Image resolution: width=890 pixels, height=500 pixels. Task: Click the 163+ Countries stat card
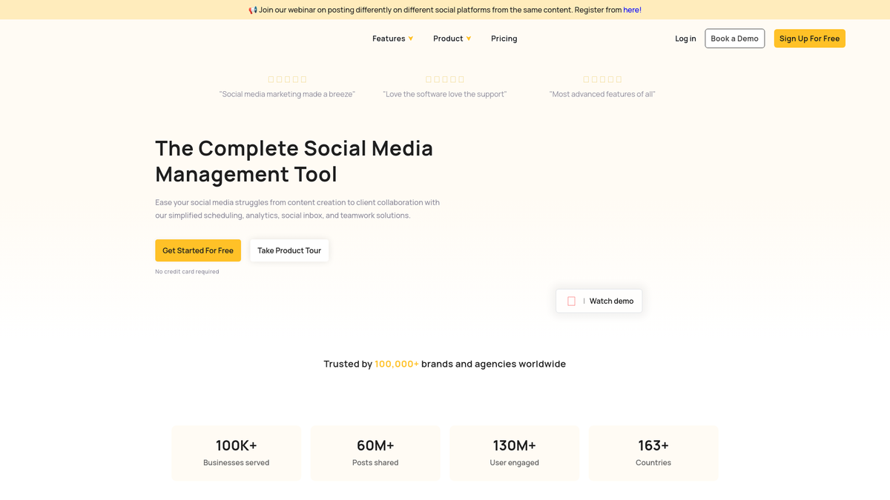pos(653,453)
